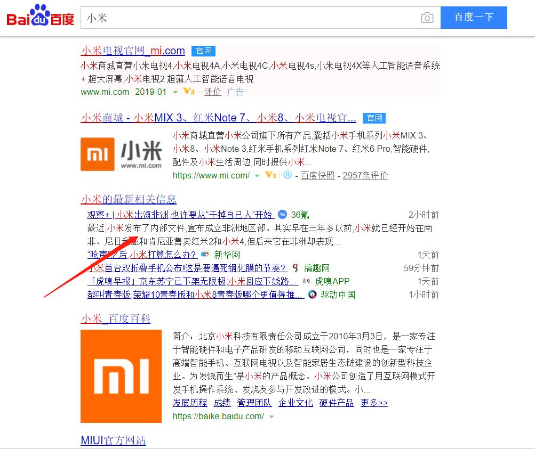
Task: Open 成绩 baike sublink
Action: click(x=222, y=403)
